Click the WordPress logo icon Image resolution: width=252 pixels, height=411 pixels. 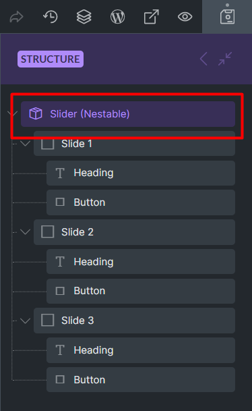click(x=117, y=17)
